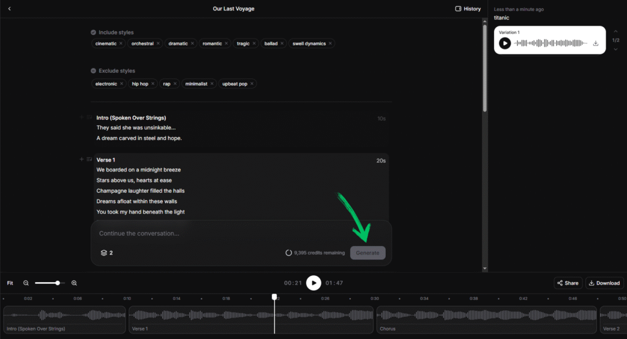Remove the swell dynamics style tag
627x339 pixels.
pyautogui.click(x=330, y=43)
